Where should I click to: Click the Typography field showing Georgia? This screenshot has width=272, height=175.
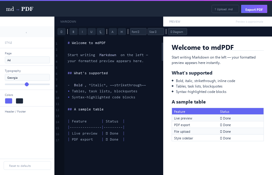27,78
